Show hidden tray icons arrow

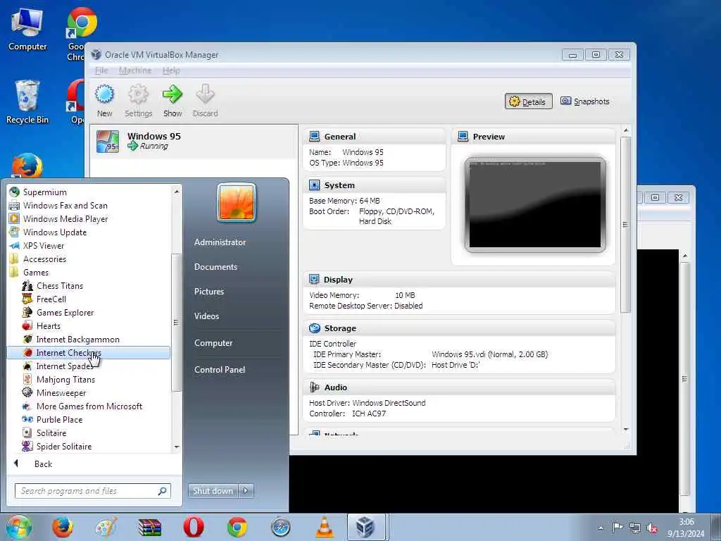tap(600, 528)
